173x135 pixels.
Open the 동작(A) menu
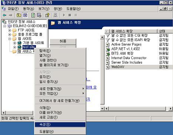(29, 9)
